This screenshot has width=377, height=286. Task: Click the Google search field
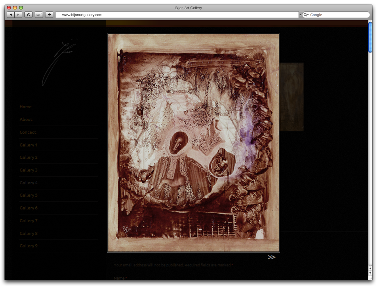(336, 15)
